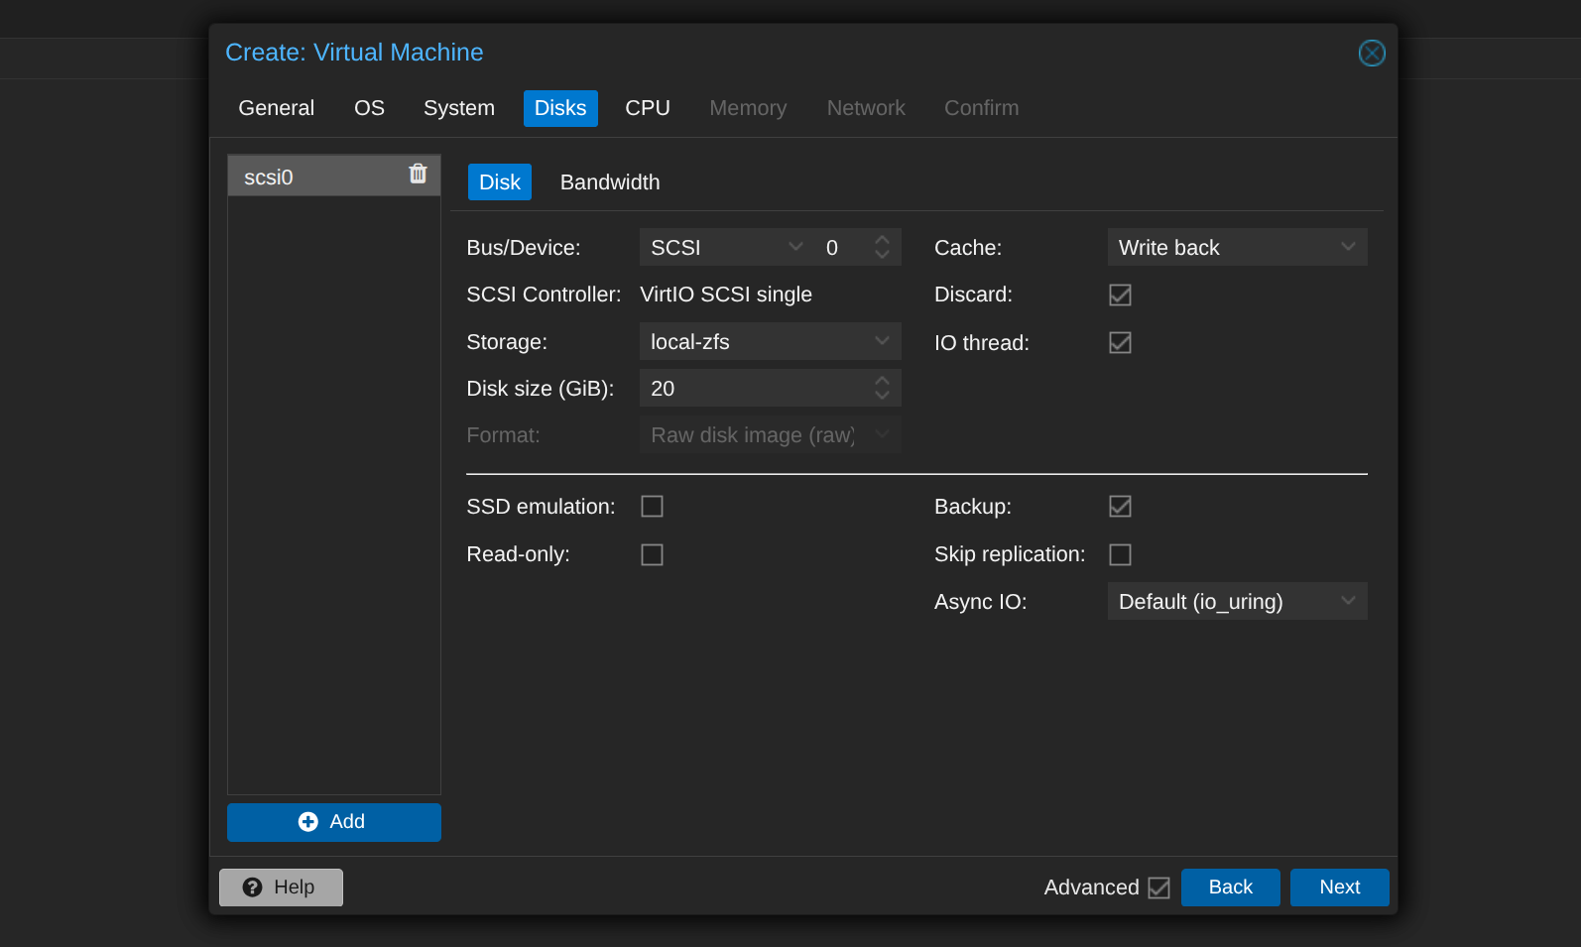Switch to the System tab
This screenshot has height=947, width=1581.
tap(459, 108)
